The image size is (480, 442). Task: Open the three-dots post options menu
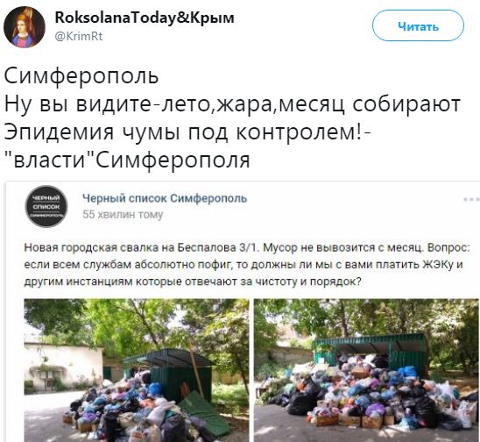click(471, 200)
